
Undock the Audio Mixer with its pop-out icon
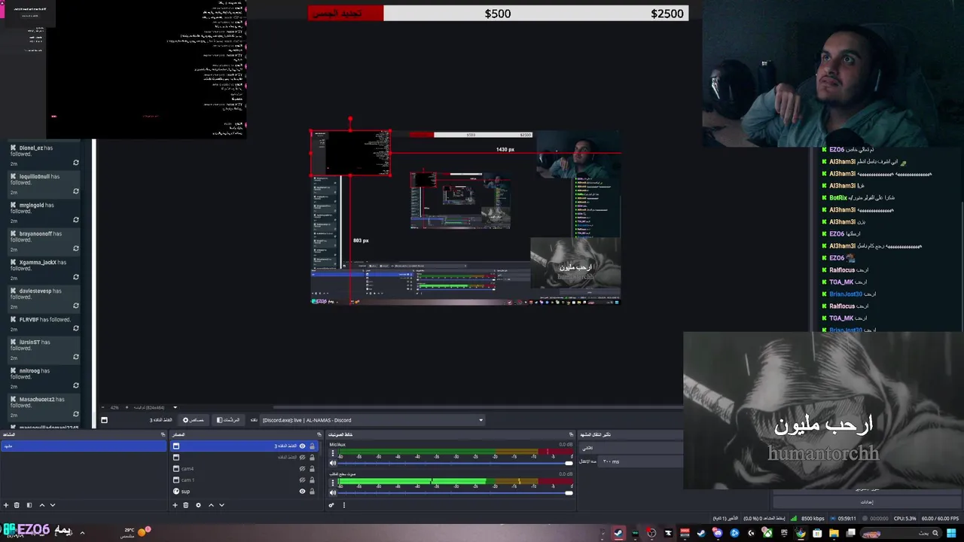(x=572, y=434)
